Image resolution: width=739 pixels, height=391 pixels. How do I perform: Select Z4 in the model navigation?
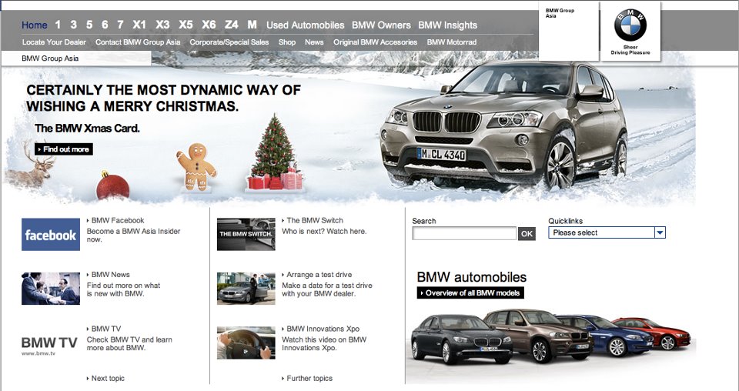[x=232, y=25]
